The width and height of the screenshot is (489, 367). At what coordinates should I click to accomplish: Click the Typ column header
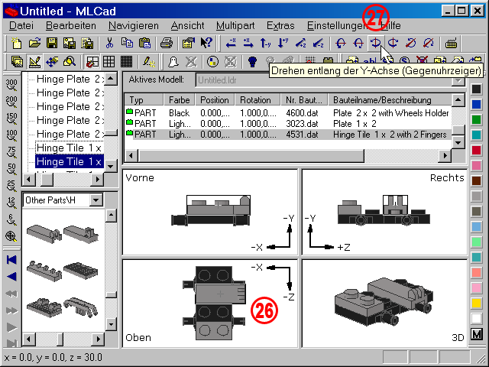tap(144, 100)
